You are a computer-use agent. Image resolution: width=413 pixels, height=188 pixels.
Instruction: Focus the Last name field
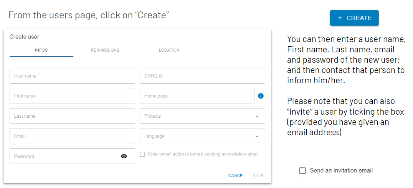pos(72,116)
